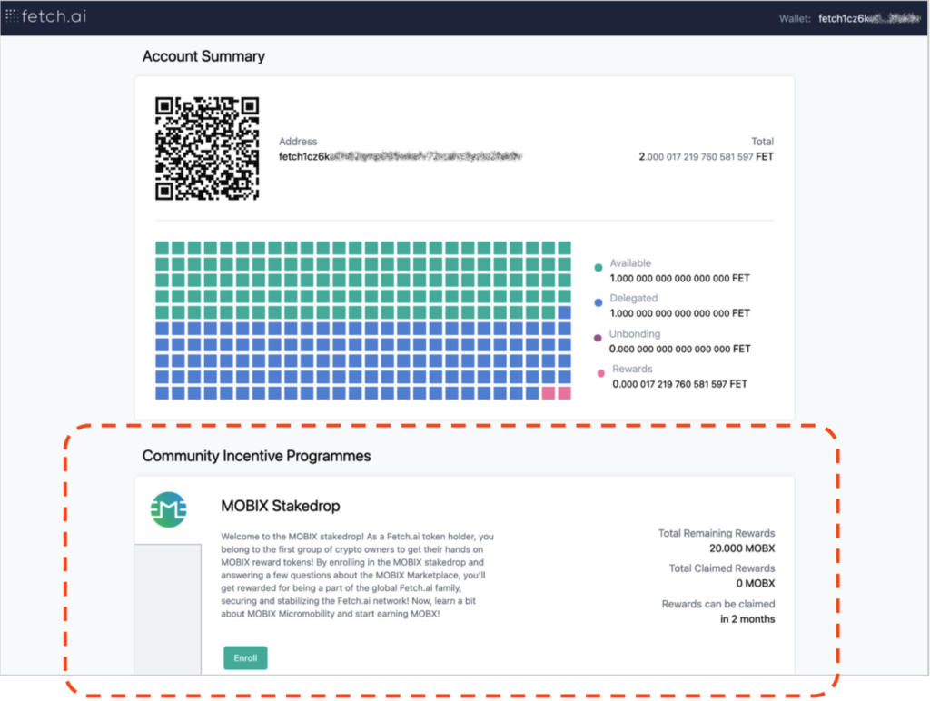
Task: Click the 0 MOBX claimed rewards value
Action: pyautogui.click(x=756, y=583)
